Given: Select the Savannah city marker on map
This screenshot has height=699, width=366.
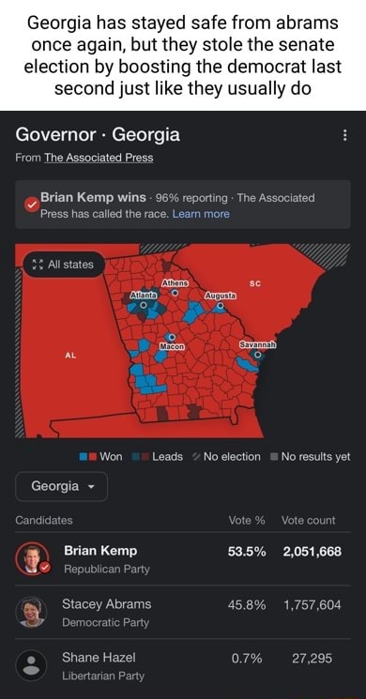Looking at the screenshot, I should click(x=257, y=355).
